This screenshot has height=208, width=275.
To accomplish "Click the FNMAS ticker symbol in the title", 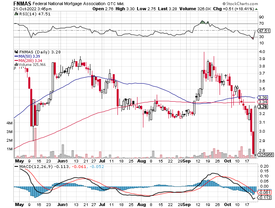I will click(22, 4).
